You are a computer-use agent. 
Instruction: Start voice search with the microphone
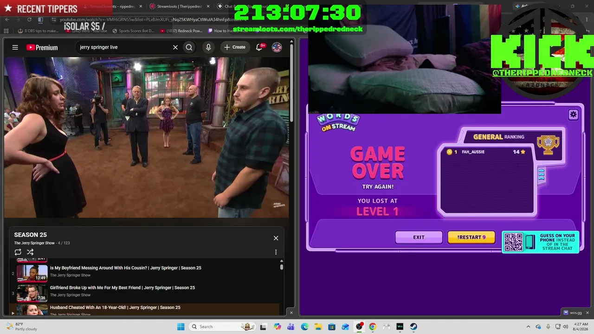208,47
